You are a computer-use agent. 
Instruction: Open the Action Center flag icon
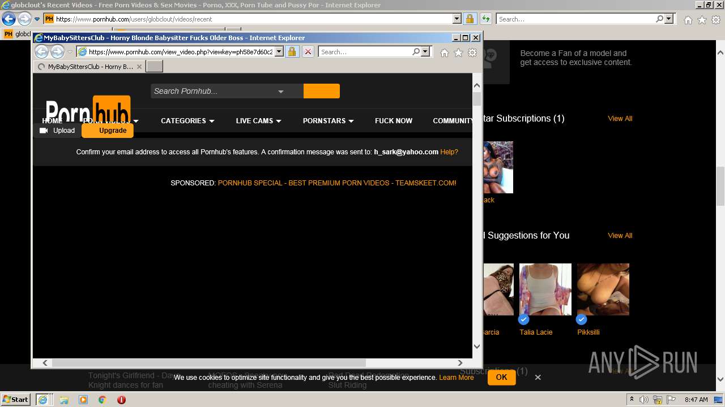click(x=671, y=400)
